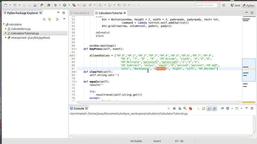This screenshot has width=257, height=144.
Task: Switch to the PyDev perspective
Action: coord(249,5)
